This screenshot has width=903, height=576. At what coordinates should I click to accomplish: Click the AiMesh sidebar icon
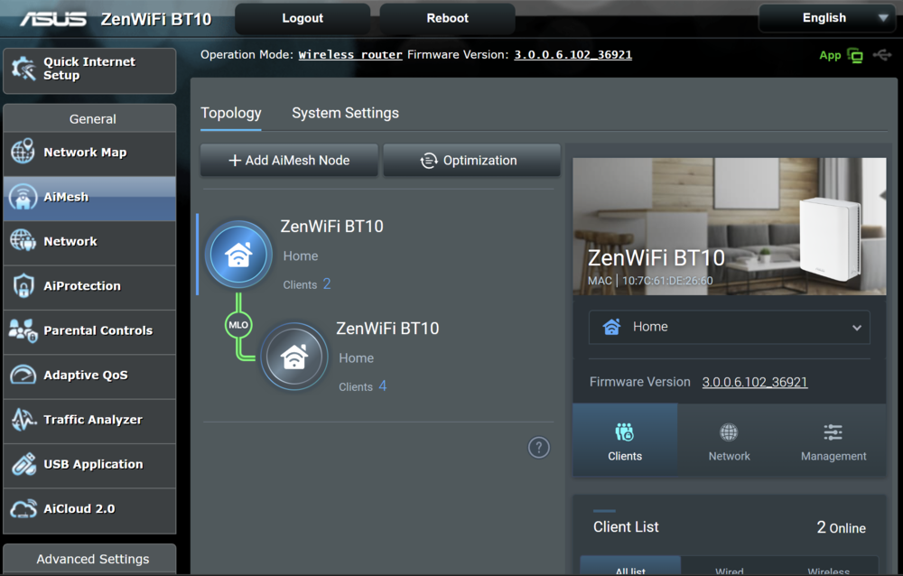click(23, 197)
